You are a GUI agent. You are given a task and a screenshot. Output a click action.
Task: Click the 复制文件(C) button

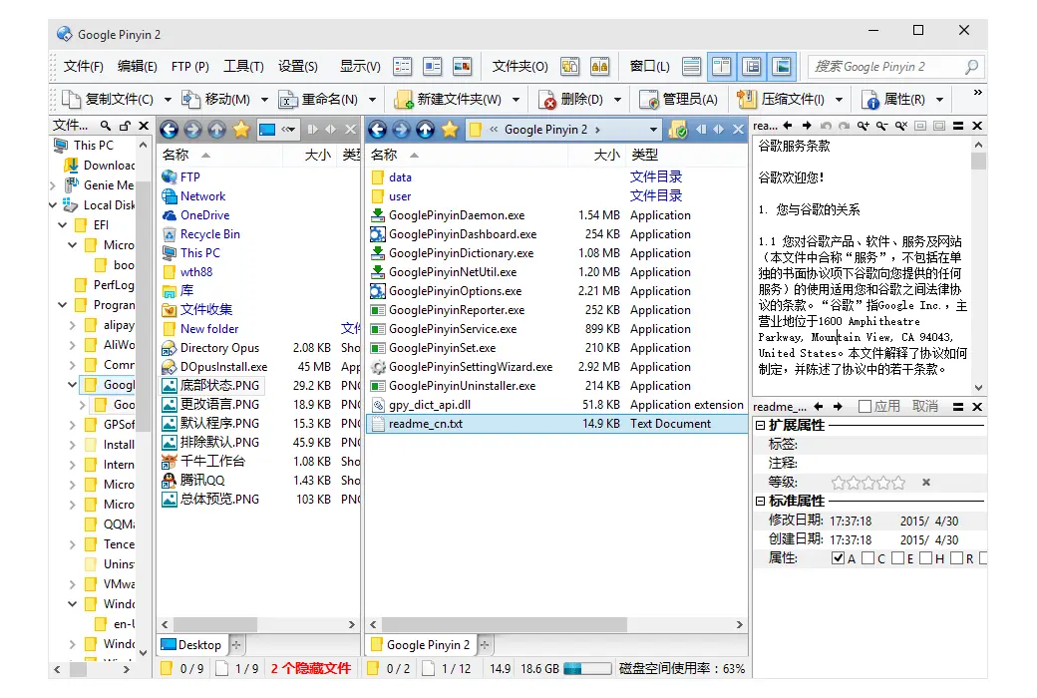pos(109,100)
